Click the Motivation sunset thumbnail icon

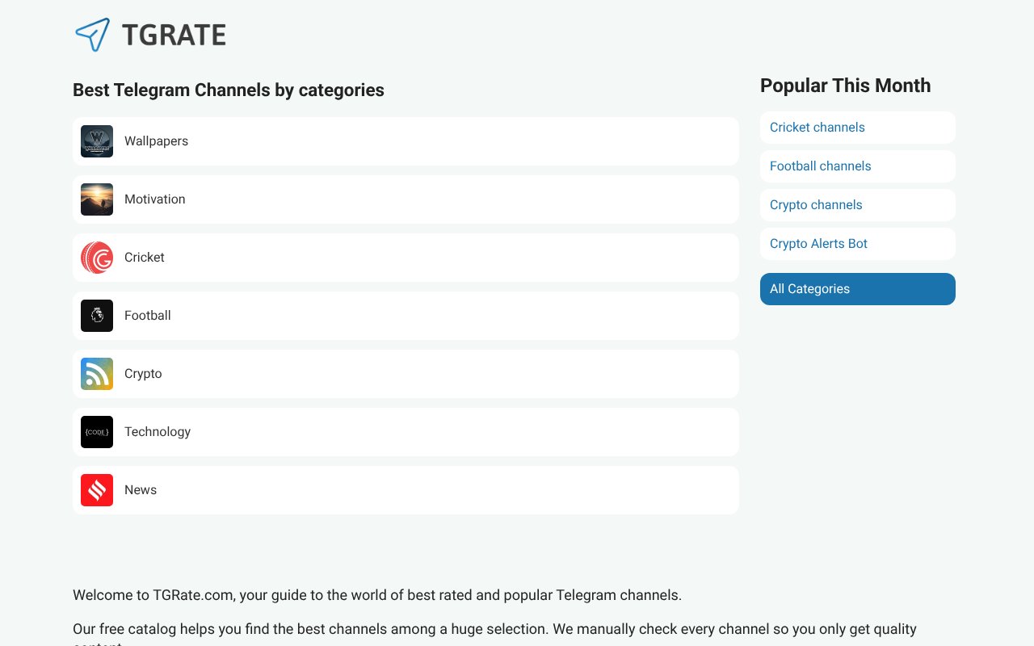(97, 199)
